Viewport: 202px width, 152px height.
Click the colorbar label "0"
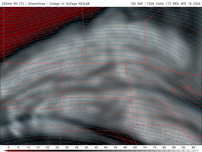pyautogui.click(x=9, y=147)
